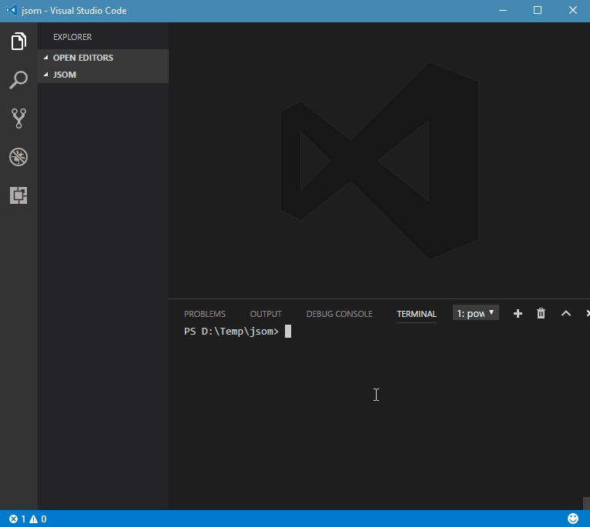Minimize the Visual Studio Code window

tap(503, 11)
